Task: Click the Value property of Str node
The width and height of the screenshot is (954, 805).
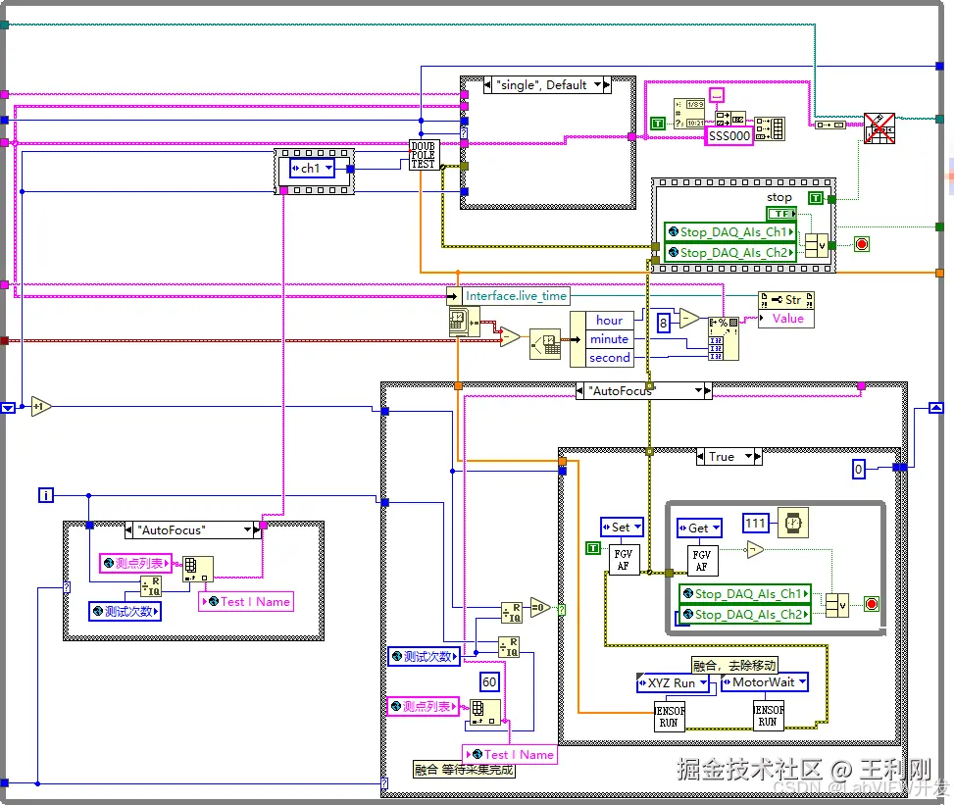Action: (786, 319)
